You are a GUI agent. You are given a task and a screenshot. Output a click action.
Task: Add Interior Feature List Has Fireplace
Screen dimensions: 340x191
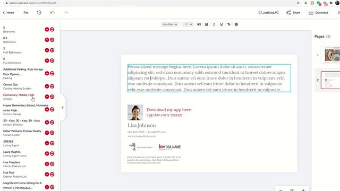click(47, 164)
